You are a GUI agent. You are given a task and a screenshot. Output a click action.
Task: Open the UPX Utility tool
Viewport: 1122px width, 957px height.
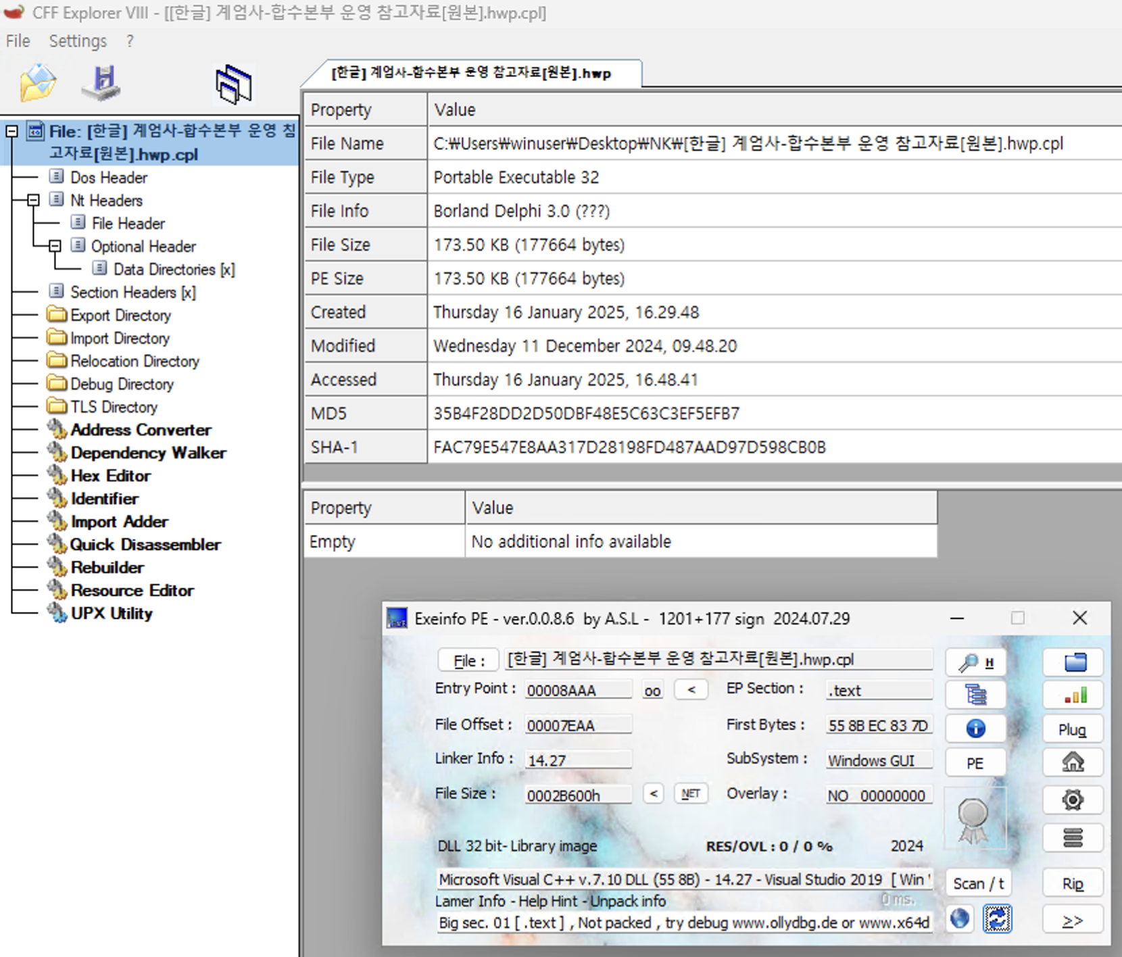[x=112, y=614]
